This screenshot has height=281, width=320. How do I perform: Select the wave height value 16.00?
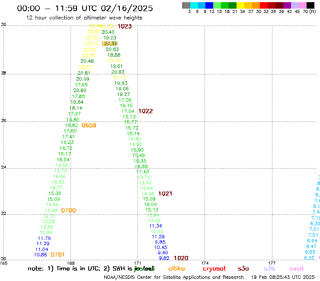(x=150, y=204)
